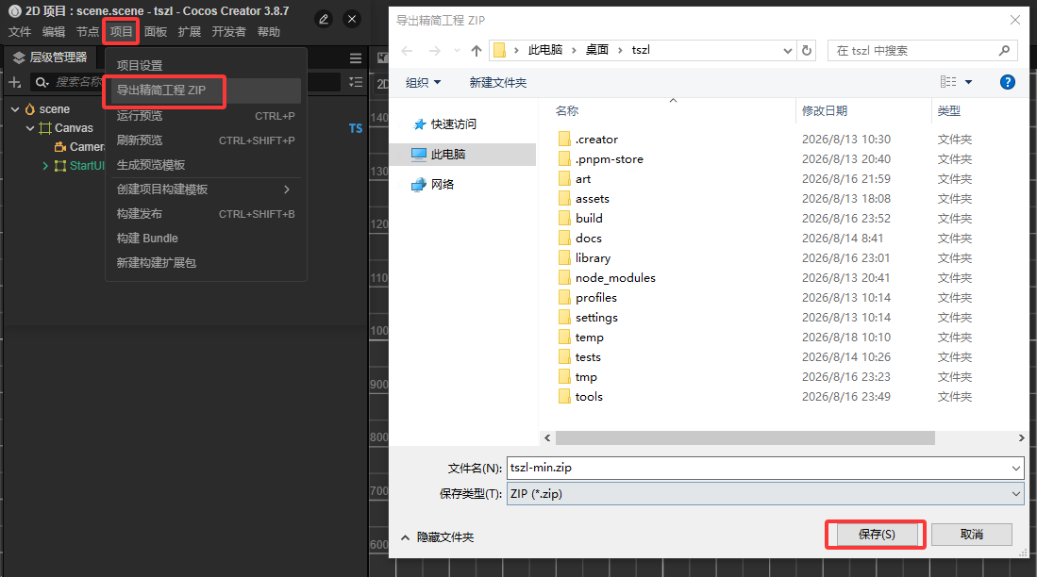Click the 保存(S) button
Viewport: 1037px width, 577px height.
(x=877, y=534)
